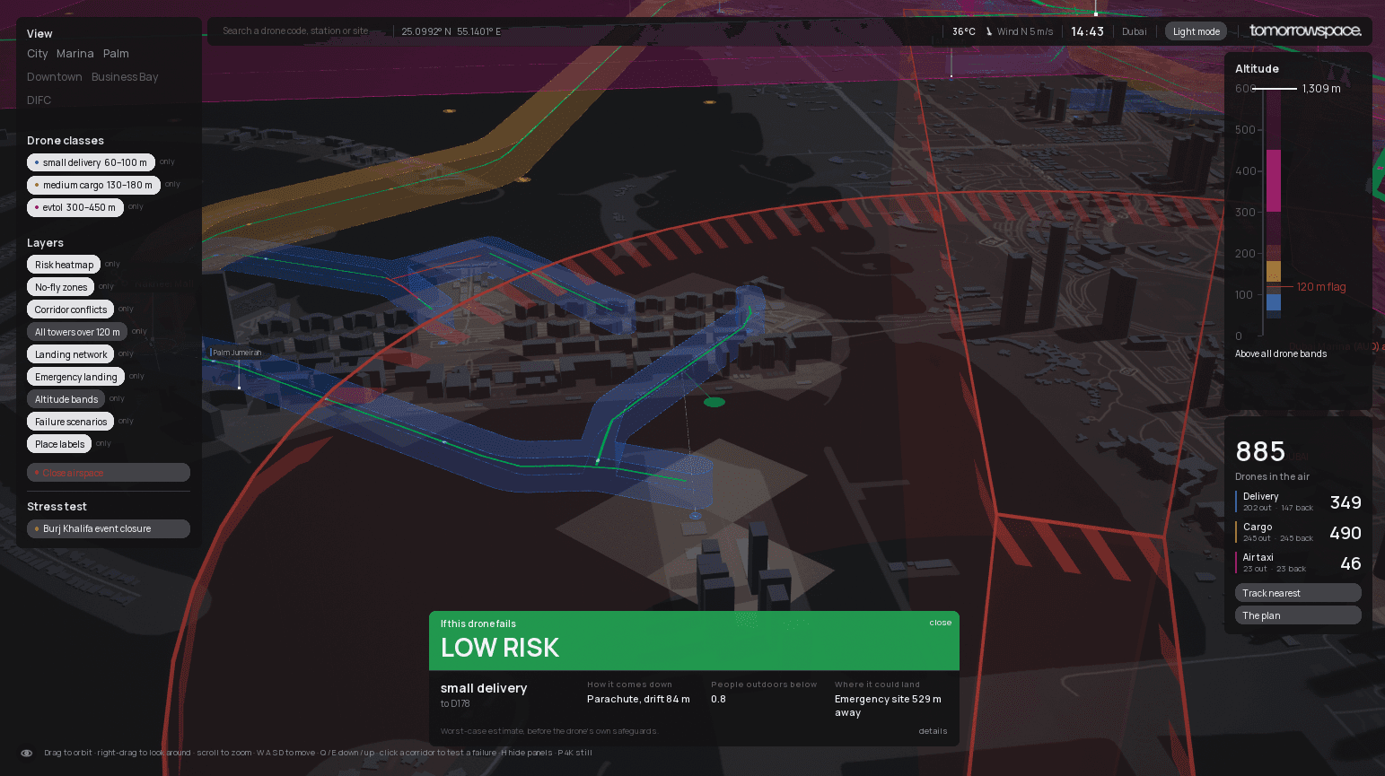Screen dimensions: 1385x776
Task: Click the eye icon in the bottom hint bar
Action: tap(27, 753)
